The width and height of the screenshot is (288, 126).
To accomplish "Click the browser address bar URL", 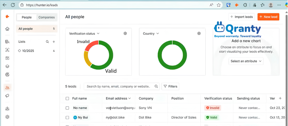I will click(42, 5).
